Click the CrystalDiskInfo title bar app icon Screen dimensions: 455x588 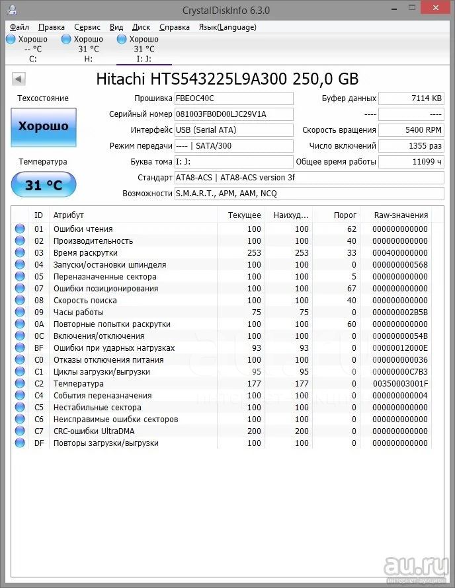(12, 9)
